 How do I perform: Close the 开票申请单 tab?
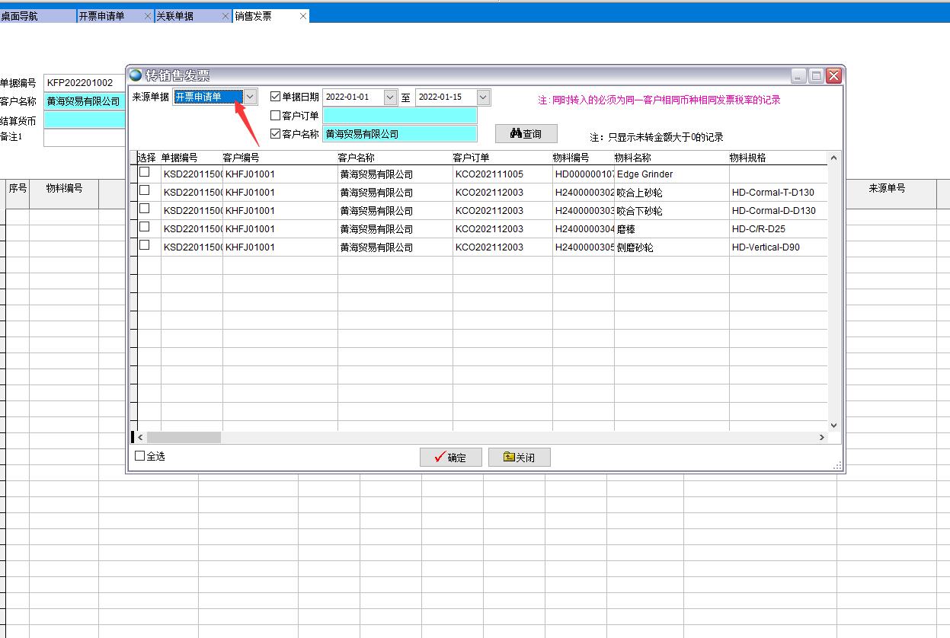(x=148, y=16)
